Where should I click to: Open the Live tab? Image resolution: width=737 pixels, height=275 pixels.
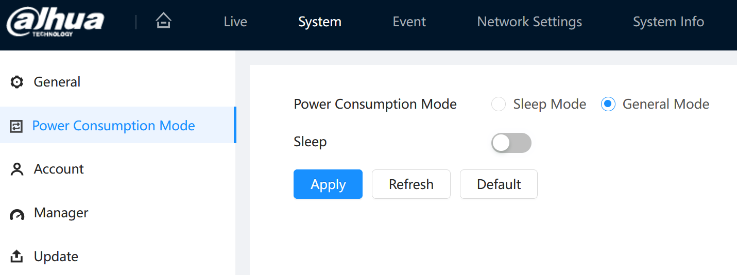[235, 22]
